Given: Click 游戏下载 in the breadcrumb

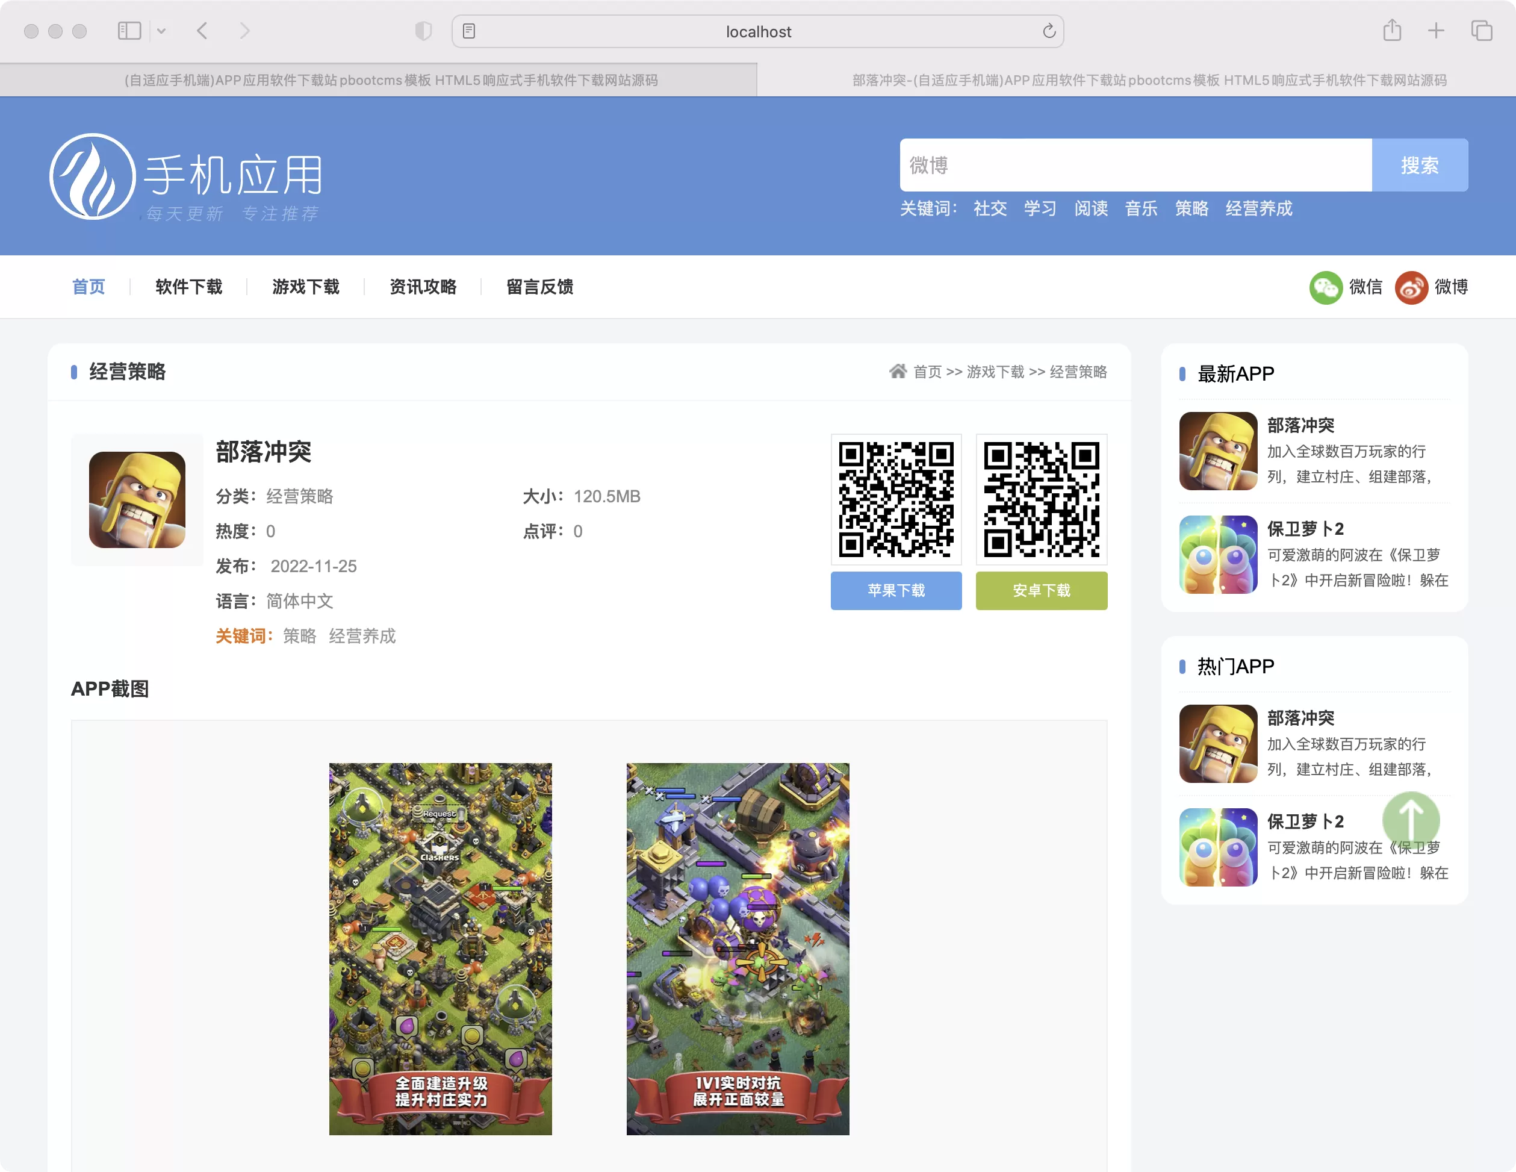Looking at the screenshot, I should (995, 372).
